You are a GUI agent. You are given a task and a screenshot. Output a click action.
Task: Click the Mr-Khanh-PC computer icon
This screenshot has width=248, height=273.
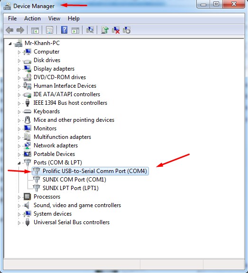click(x=18, y=43)
